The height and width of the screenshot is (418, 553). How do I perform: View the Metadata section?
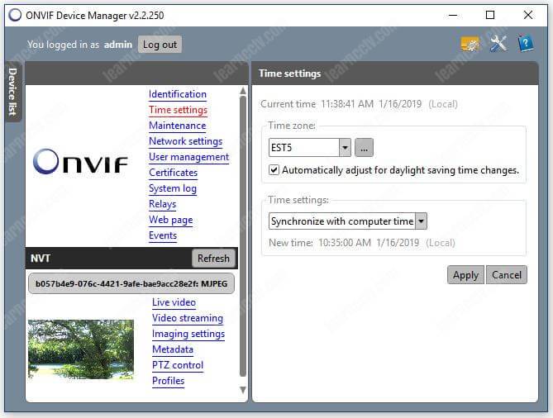(x=173, y=349)
